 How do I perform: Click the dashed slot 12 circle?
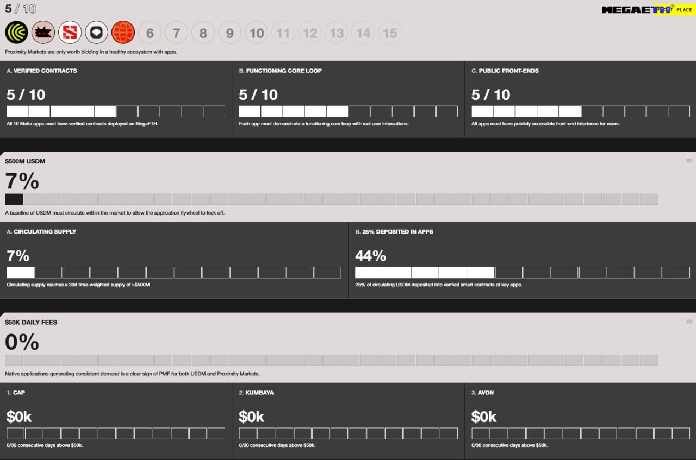pyautogui.click(x=310, y=33)
